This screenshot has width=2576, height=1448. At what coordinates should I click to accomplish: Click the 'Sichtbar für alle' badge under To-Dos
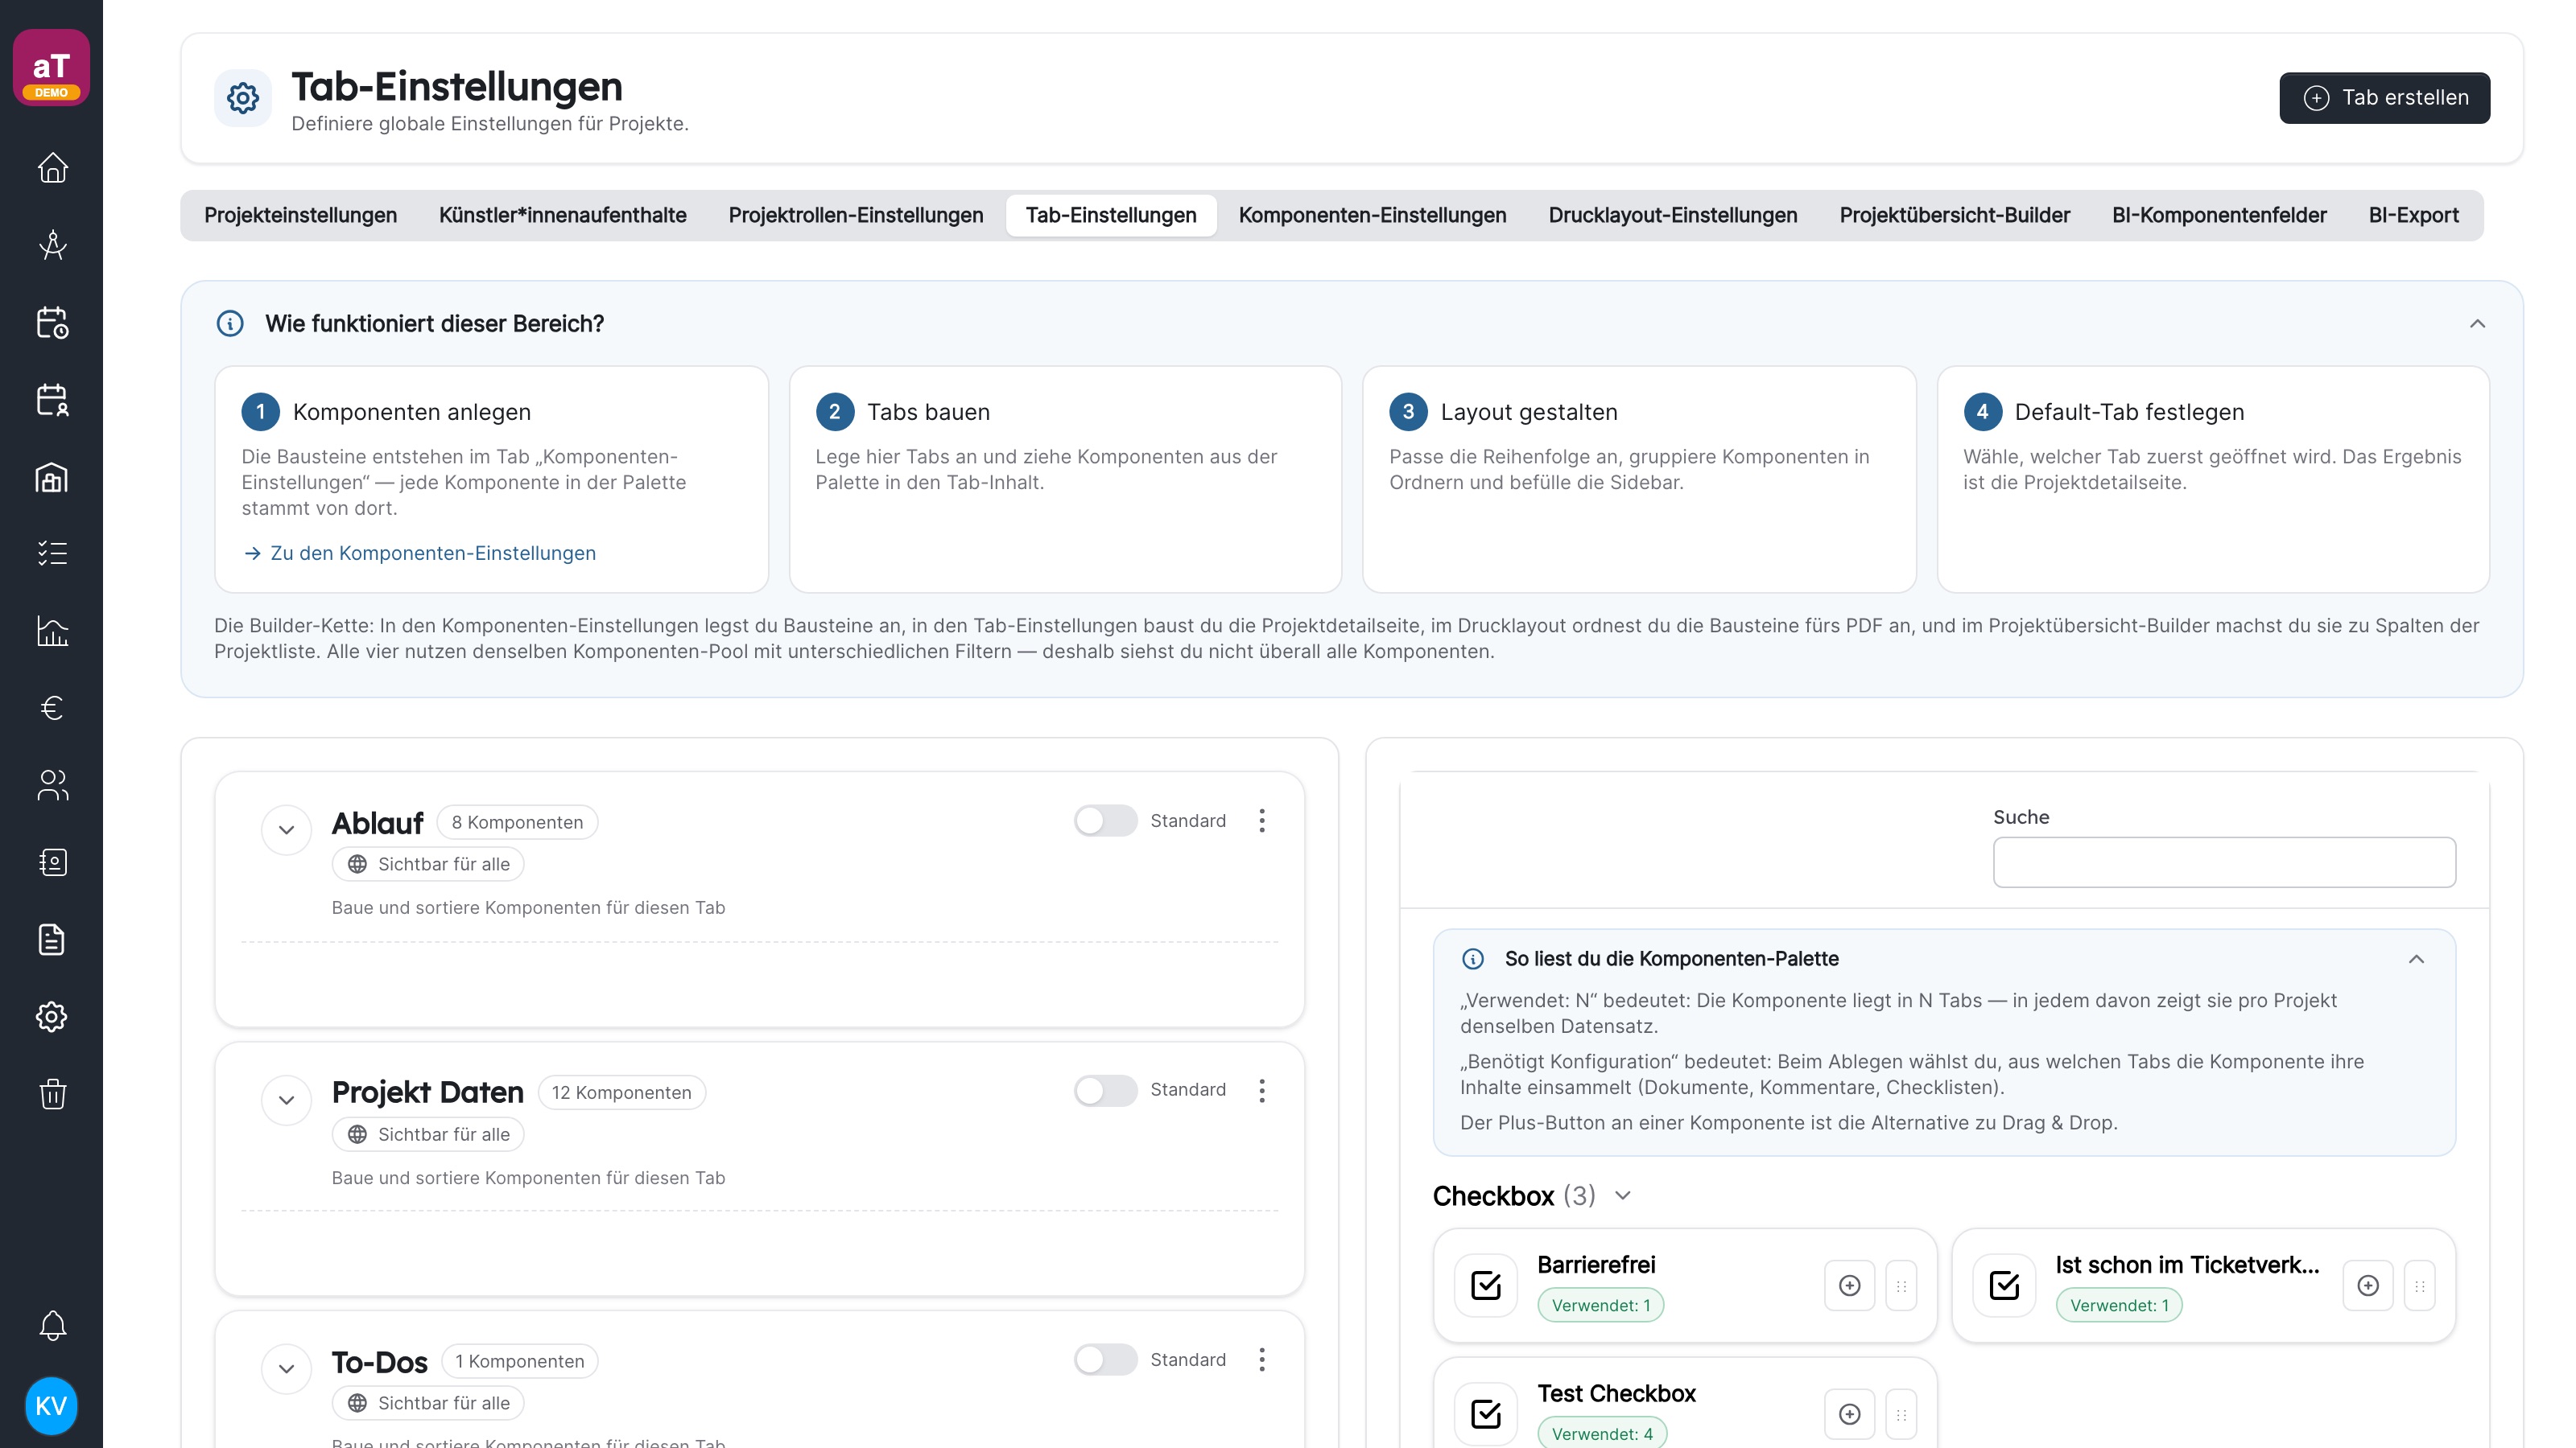(428, 1403)
